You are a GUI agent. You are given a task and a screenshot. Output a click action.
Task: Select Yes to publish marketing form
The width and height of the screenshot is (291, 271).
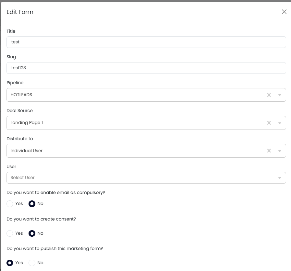coord(10,263)
